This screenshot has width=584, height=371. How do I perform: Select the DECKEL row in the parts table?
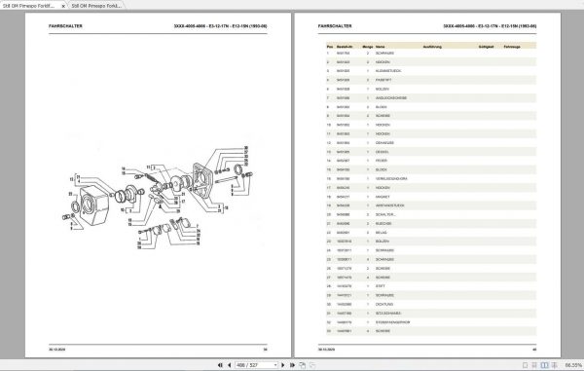tap(431, 152)
